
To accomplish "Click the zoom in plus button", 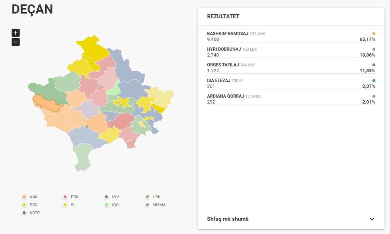I will click(16, 33).
